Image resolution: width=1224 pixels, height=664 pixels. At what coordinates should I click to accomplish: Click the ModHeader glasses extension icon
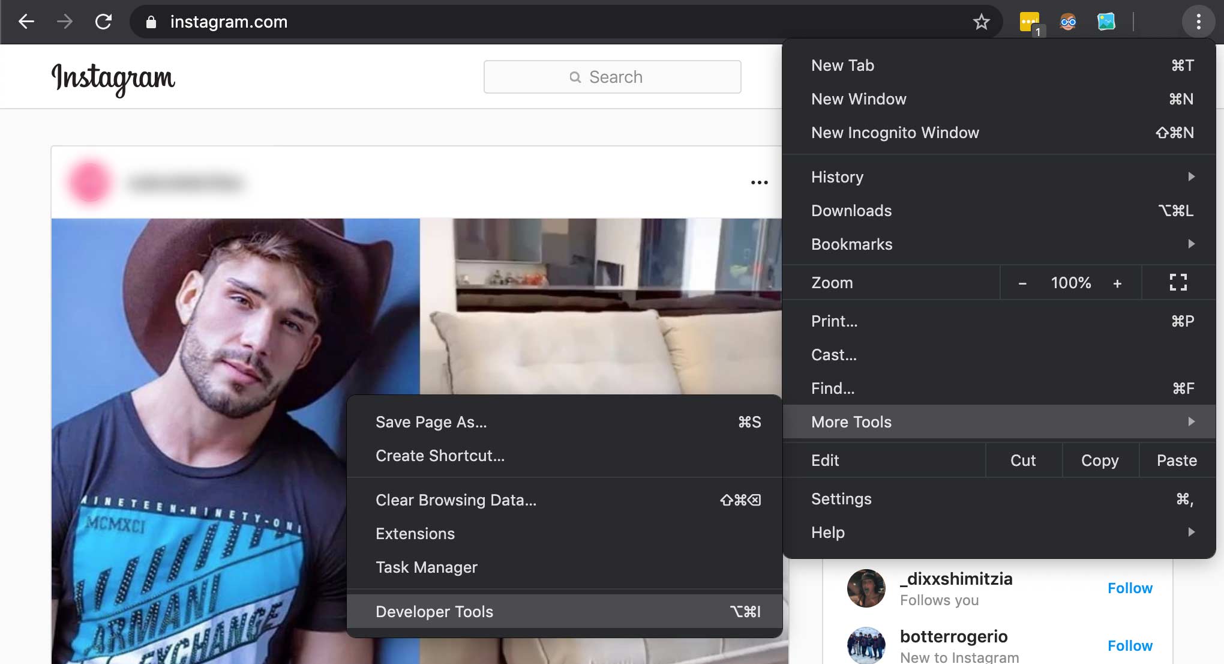tap(1068, 22)
